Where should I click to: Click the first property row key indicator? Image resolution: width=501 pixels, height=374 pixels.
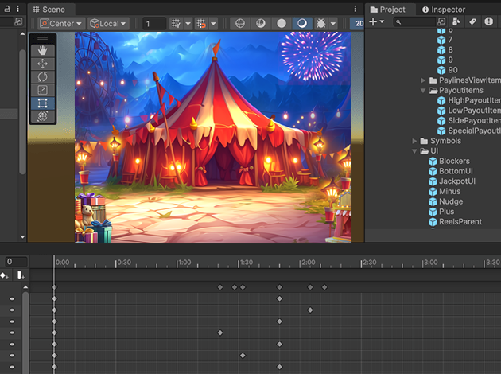pyautogui.click(x=12, y=299)
